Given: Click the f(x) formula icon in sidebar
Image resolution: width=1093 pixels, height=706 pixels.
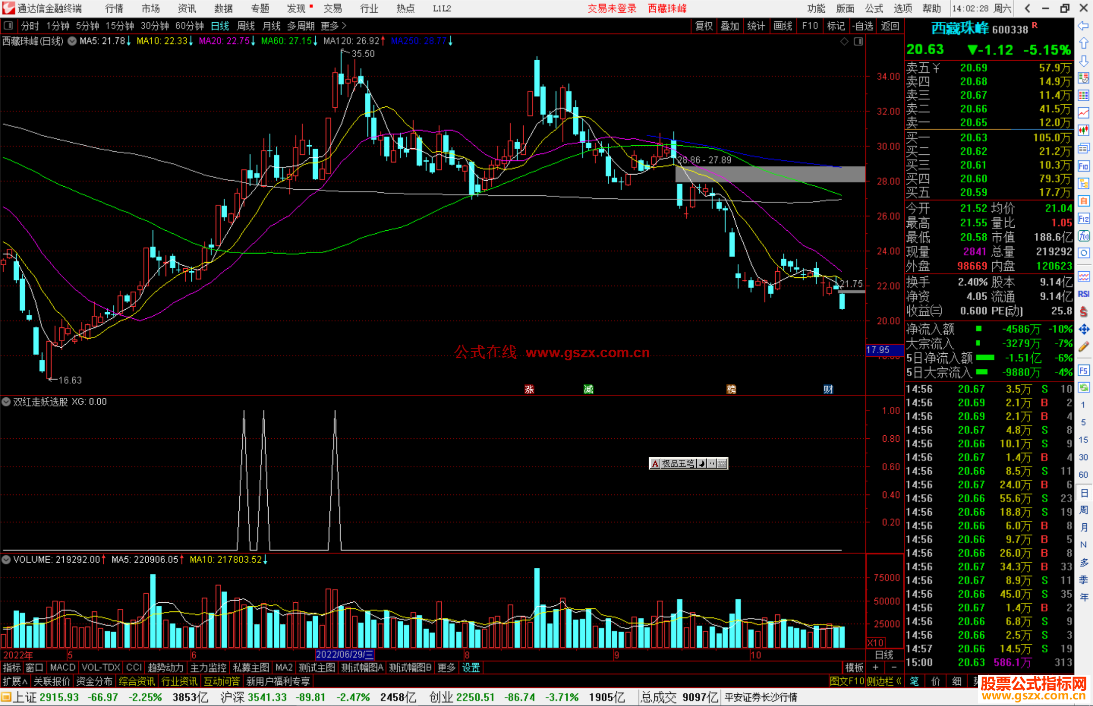Looking at the screenshot, I should 1083,236.
